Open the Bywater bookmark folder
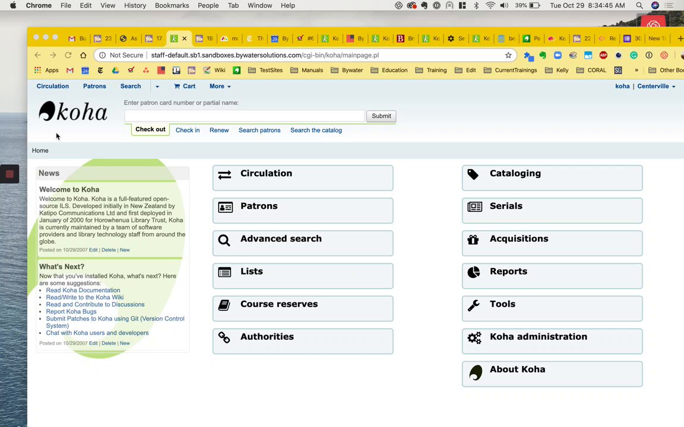 [347, 70]
